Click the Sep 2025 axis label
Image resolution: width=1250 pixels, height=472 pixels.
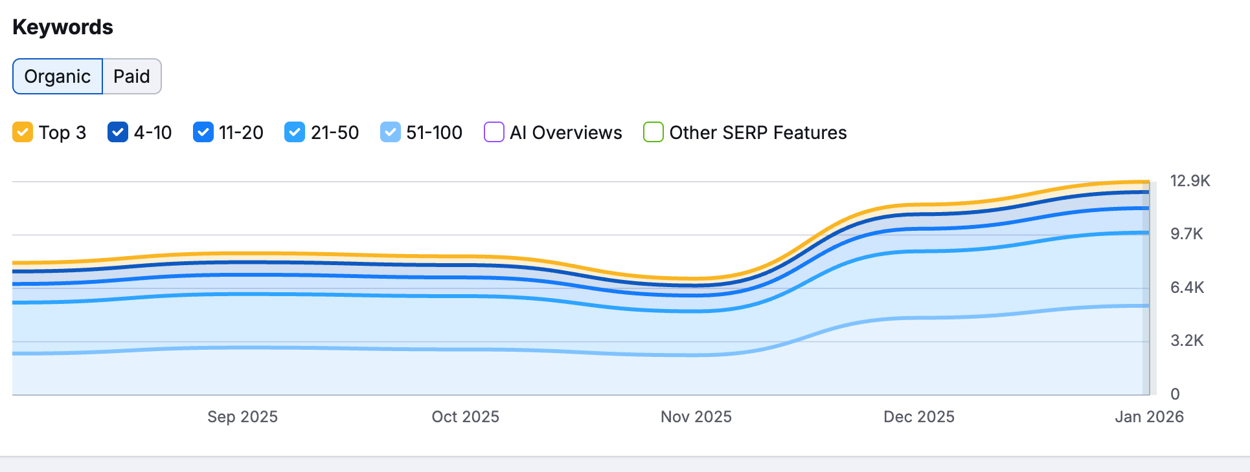pyautogui.click(x=242, y=416)
